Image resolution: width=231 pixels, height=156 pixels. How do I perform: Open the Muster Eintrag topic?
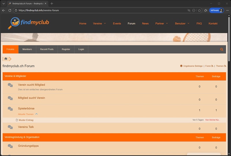click(x=26, y=120)
